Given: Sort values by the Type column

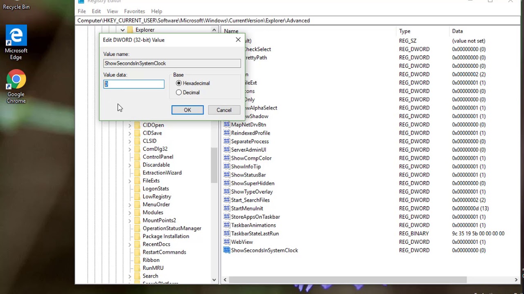Looking at the screenshot, I should point(423,31).
